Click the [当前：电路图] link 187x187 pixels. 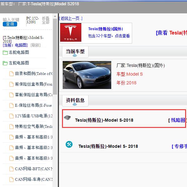pyautogui.click(x=15, y=45)
